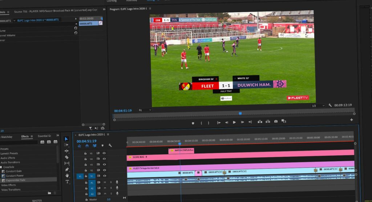Open timeline display settings wrench
The width and height of the screenshot is (372, 202).
110,146
